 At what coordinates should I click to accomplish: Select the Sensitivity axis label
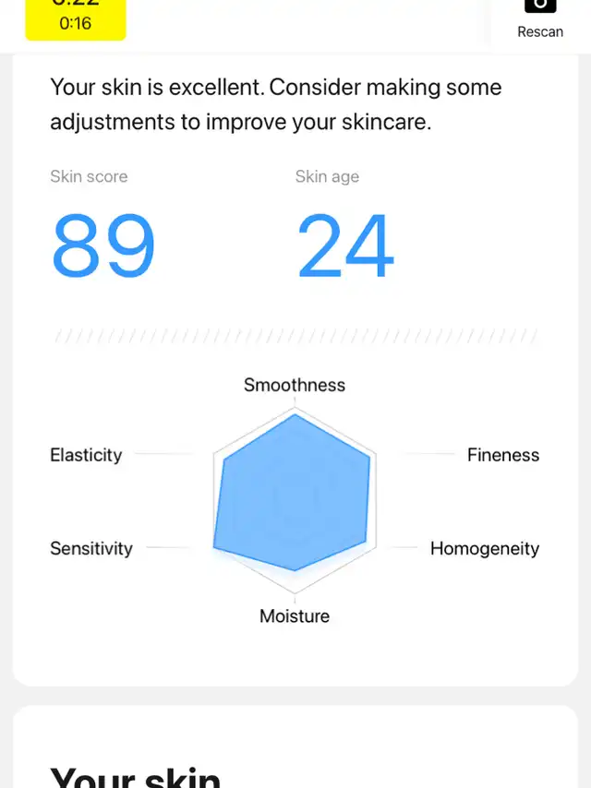(x=91, y=548)
